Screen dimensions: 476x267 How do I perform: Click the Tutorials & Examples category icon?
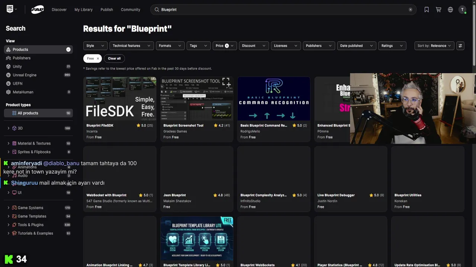point(14,234)
